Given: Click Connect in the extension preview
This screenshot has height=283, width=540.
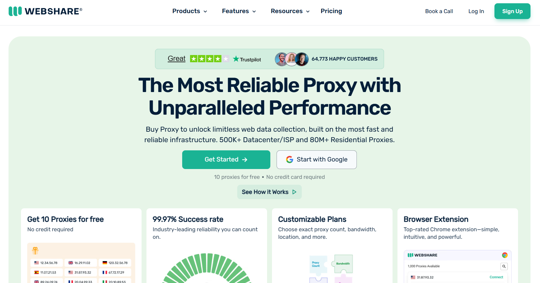Looking at the screenshot, I should coord(496,277).
